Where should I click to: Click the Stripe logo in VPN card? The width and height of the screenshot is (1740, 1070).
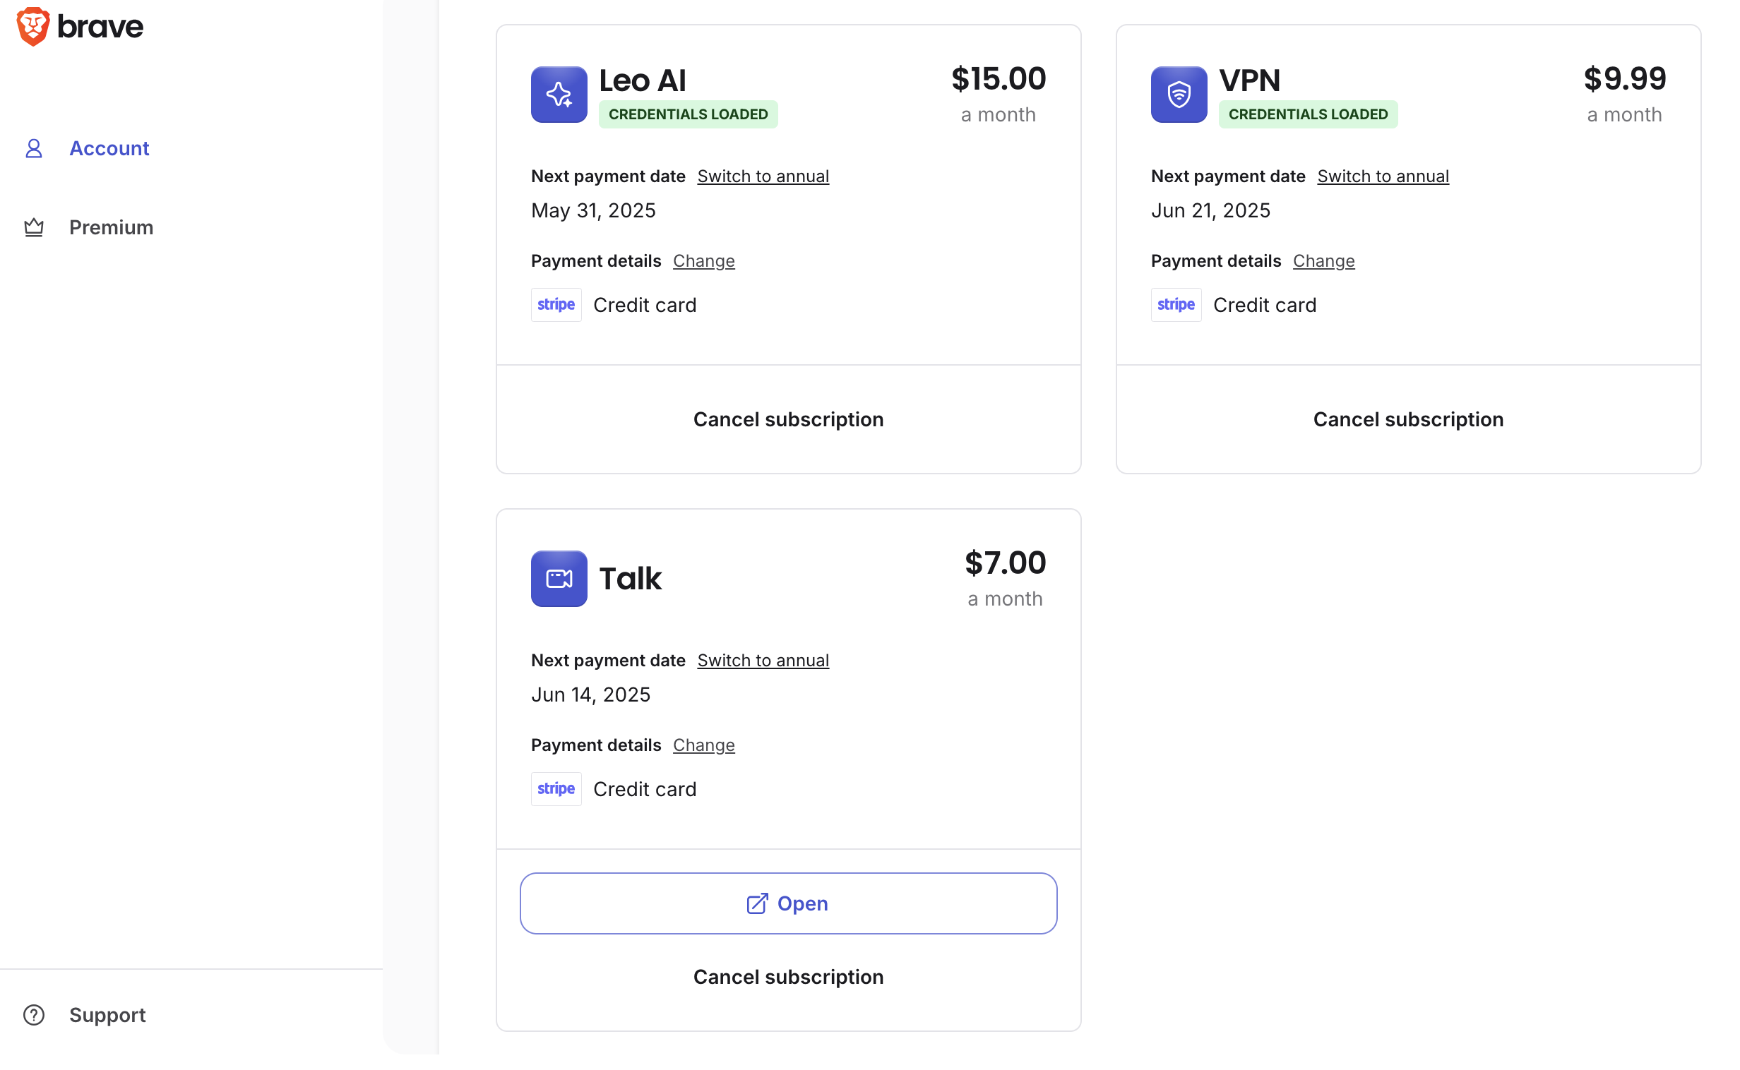click(1176, 305)
